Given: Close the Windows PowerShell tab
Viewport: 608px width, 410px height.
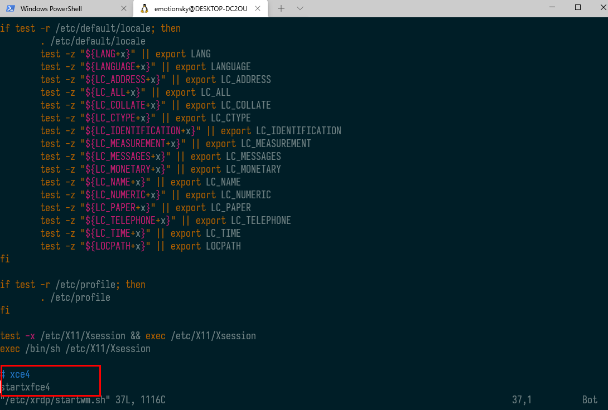Looking at the screenshot, I should click(125, 8).
